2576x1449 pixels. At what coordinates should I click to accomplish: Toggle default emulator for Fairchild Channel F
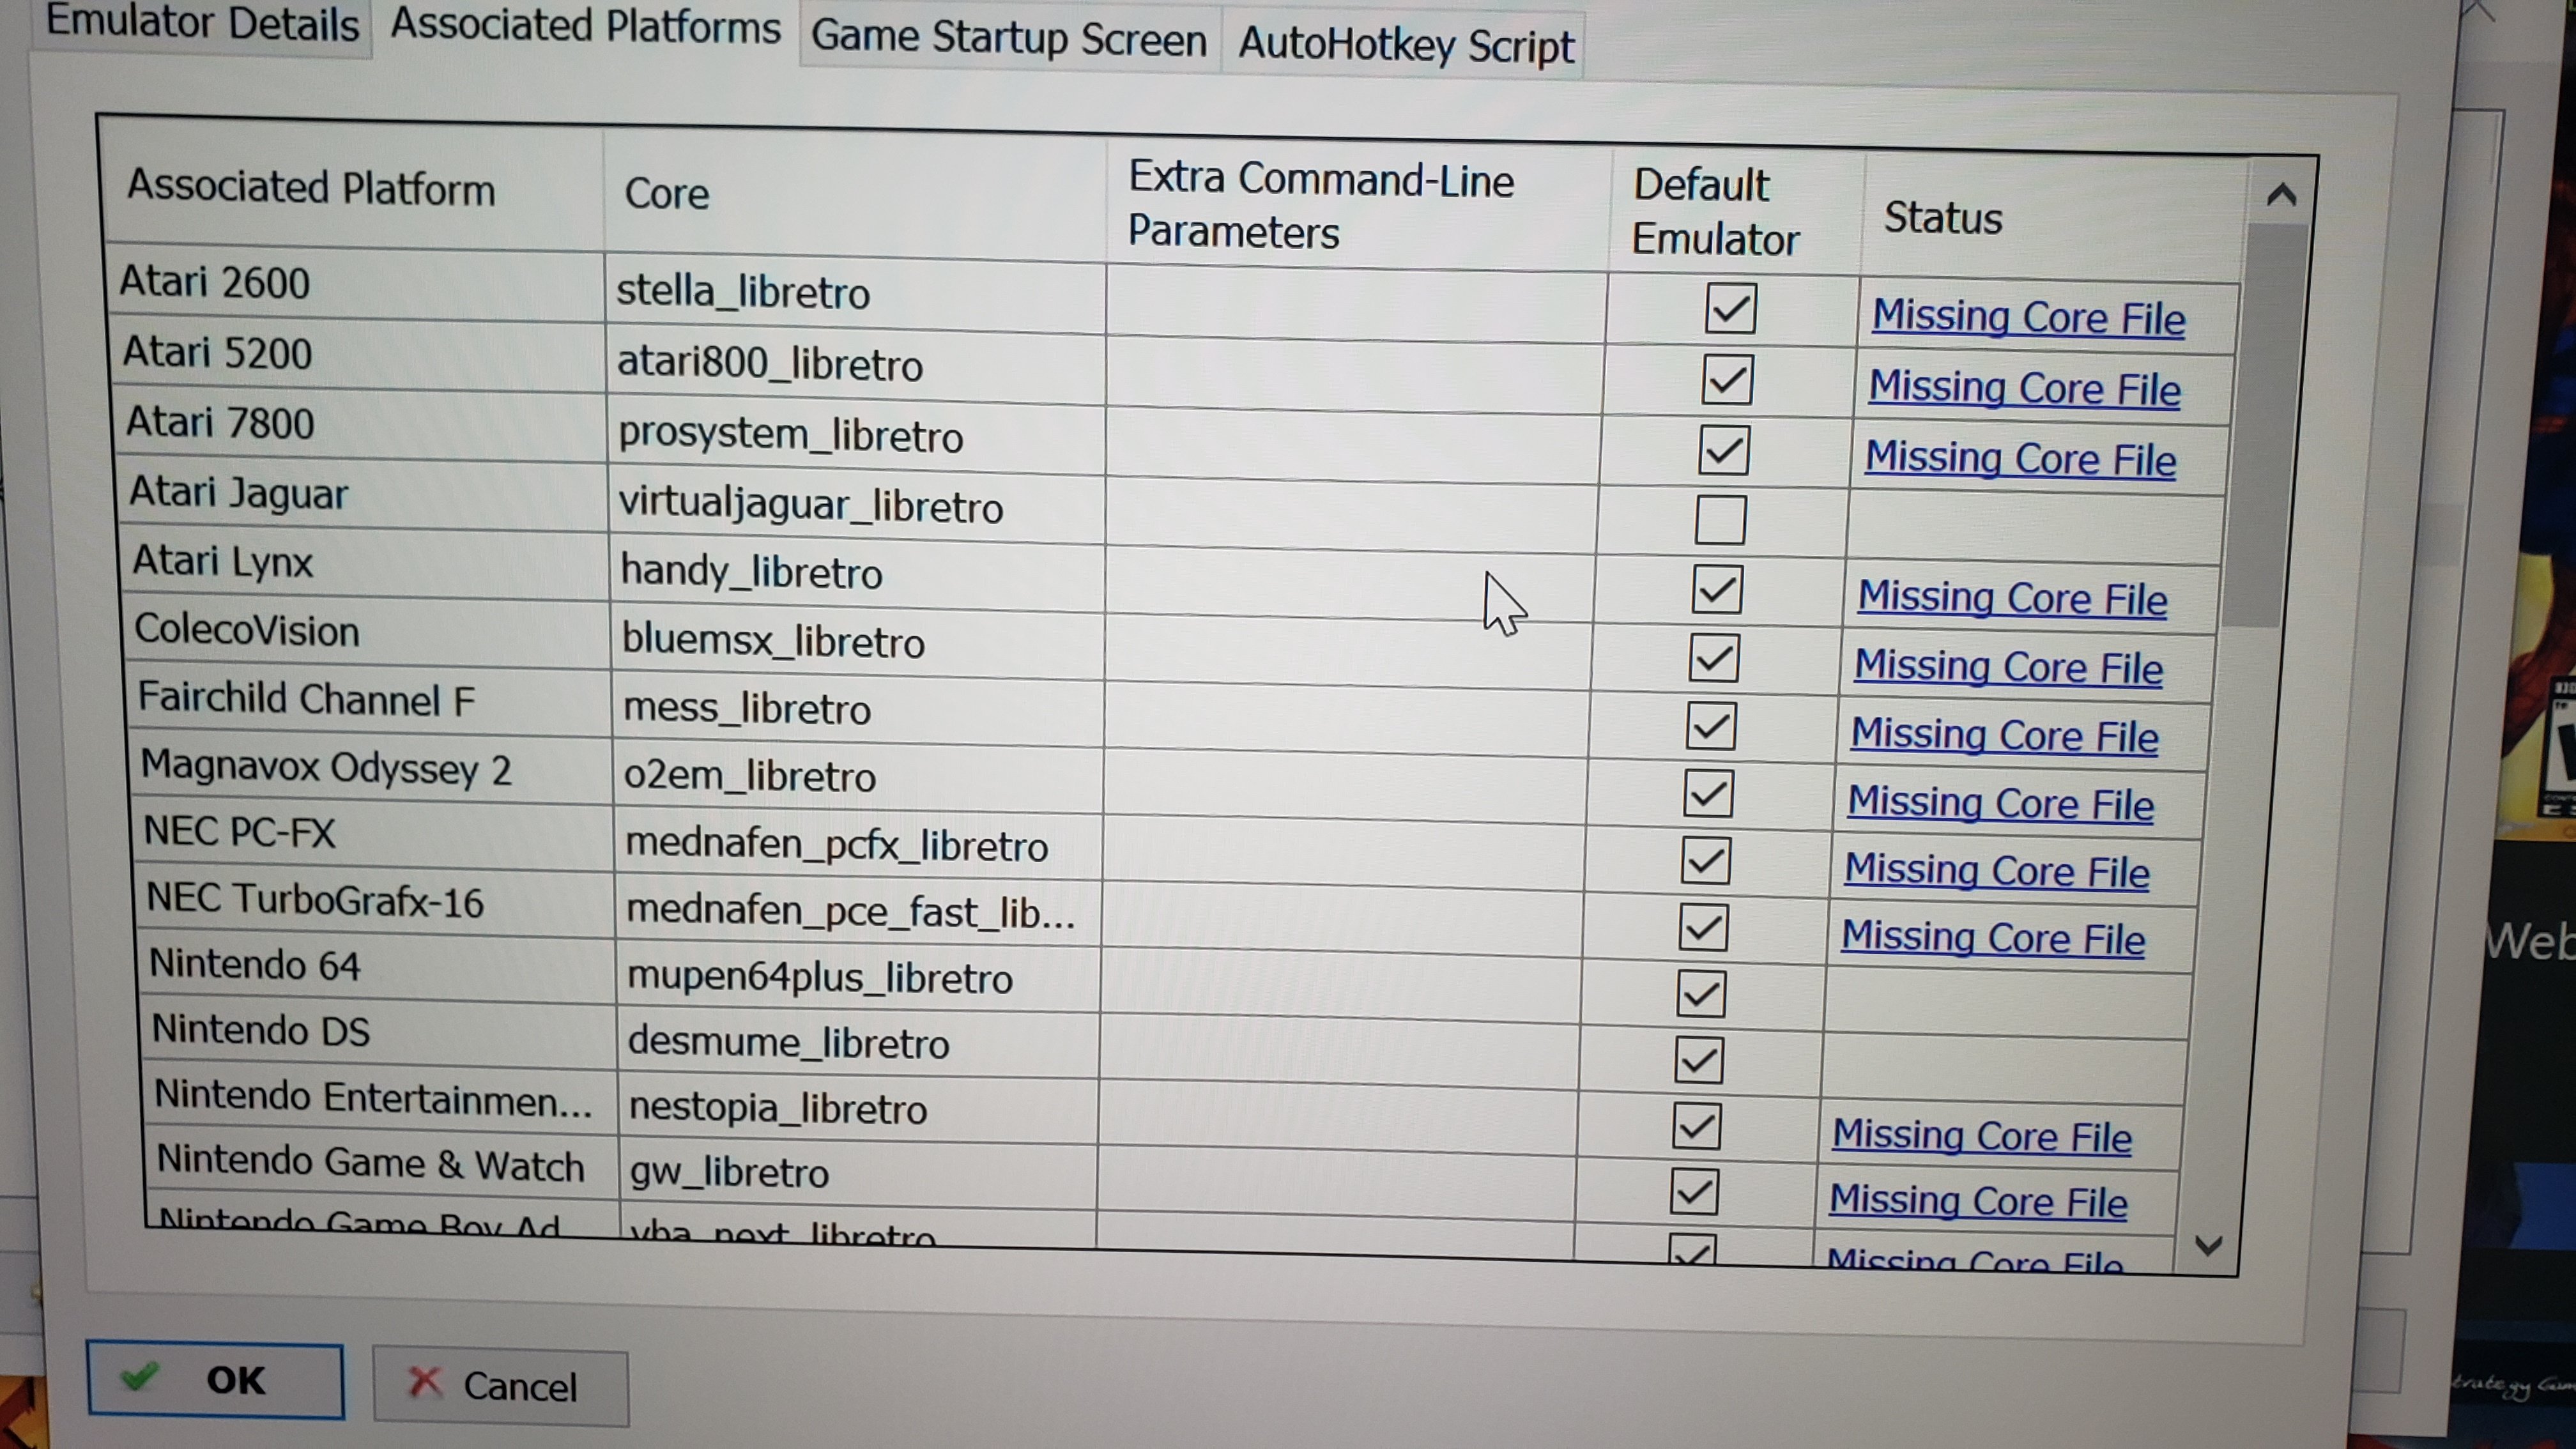(1711, 726)
